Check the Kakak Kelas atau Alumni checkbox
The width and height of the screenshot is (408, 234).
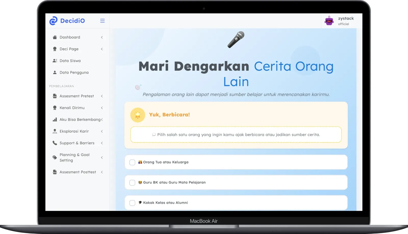tap(132, 203)
